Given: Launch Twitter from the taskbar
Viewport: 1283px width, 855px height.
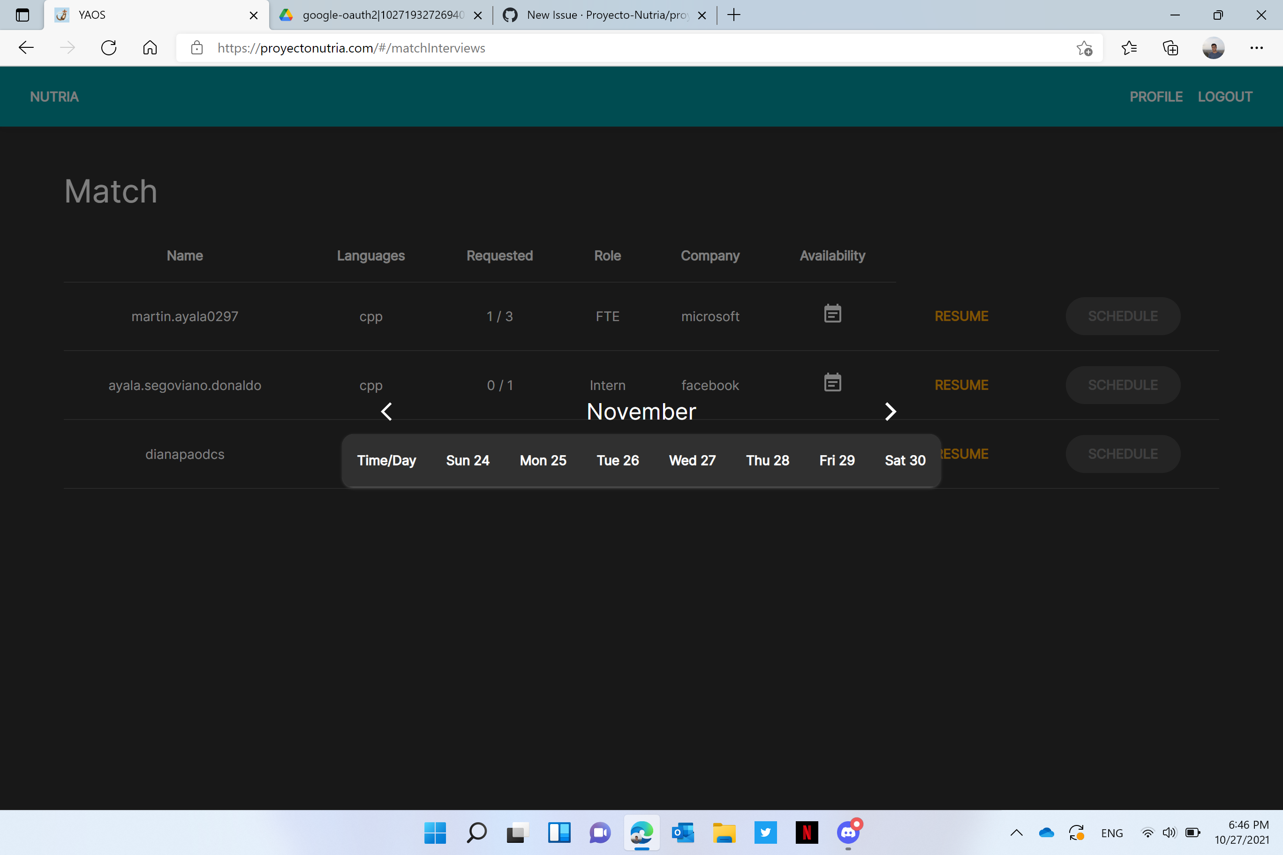Looking at the screenshot, I should point(765,832).
